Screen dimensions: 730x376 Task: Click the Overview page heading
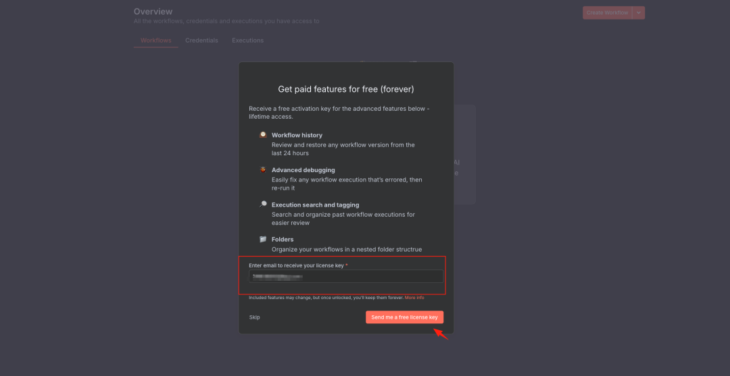[153, 11]
